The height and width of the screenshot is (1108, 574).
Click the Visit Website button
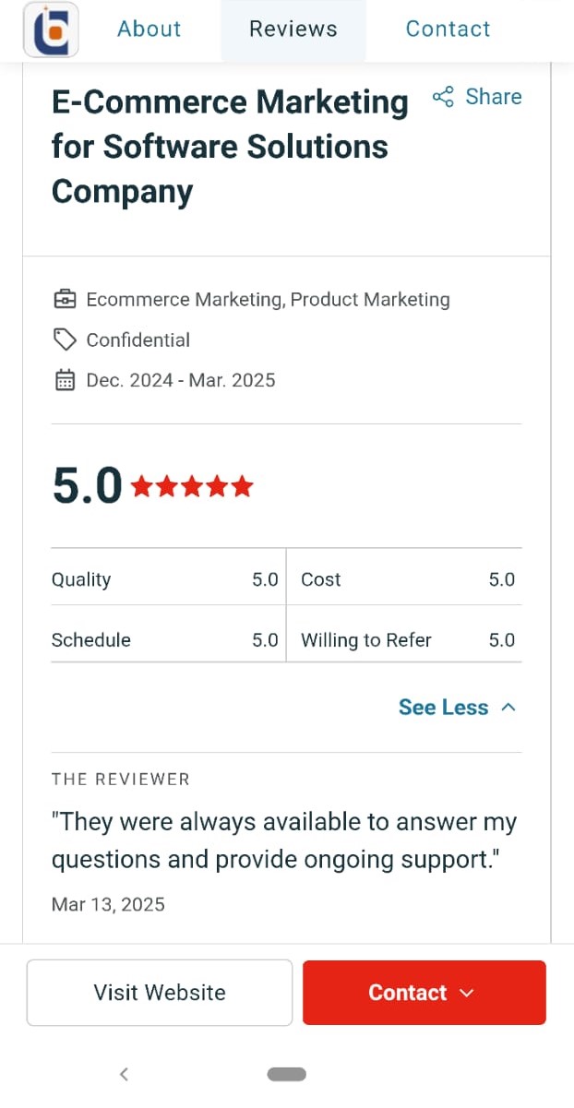pos(160,993)
